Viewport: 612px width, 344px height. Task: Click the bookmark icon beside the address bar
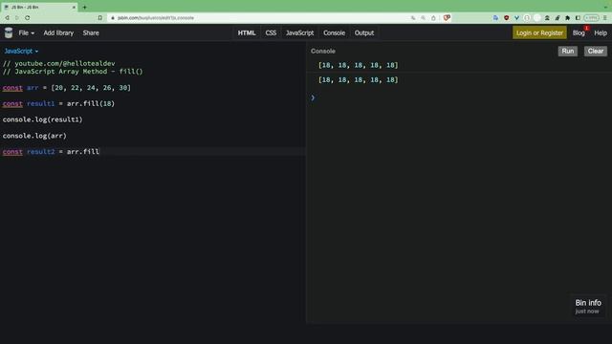[x=99, y=18]
